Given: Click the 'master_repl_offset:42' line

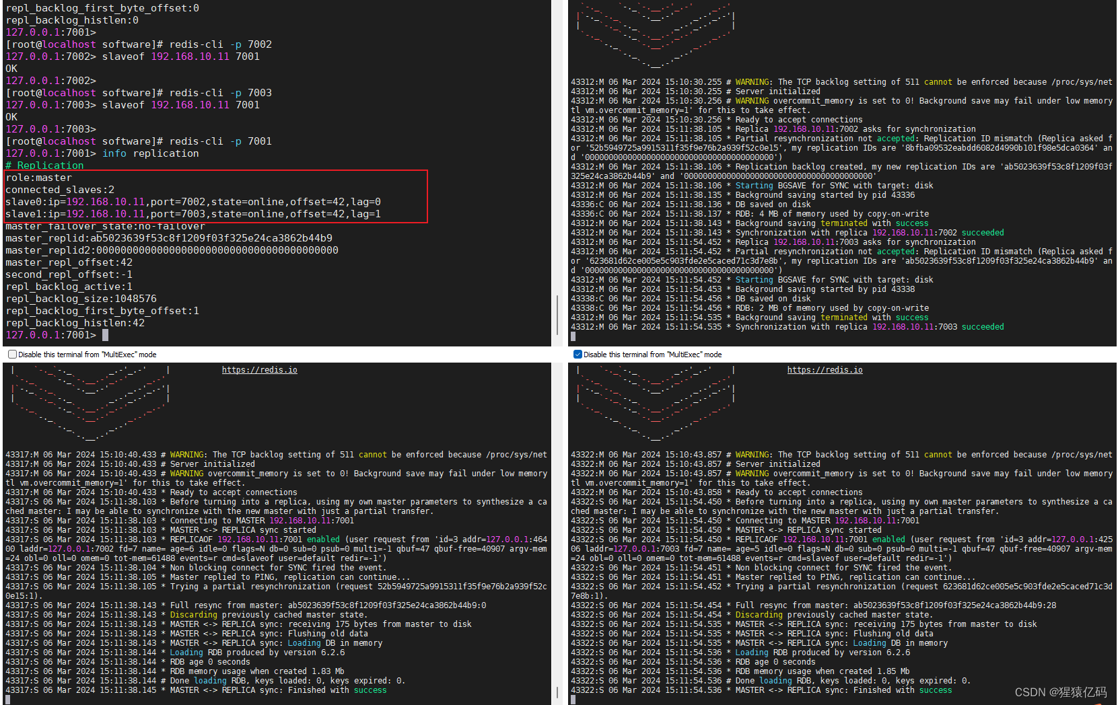Looking at the screenshot, I should [x=69, y=262].
